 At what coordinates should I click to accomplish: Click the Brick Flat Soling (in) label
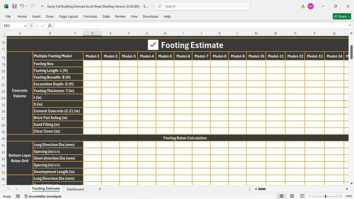coord(58,118)
